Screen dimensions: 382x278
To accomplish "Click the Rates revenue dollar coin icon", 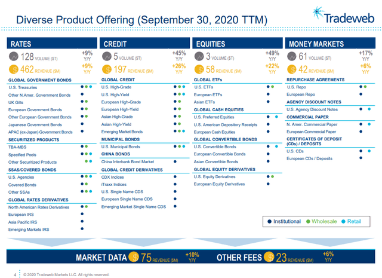I will (x=14, y=69).
